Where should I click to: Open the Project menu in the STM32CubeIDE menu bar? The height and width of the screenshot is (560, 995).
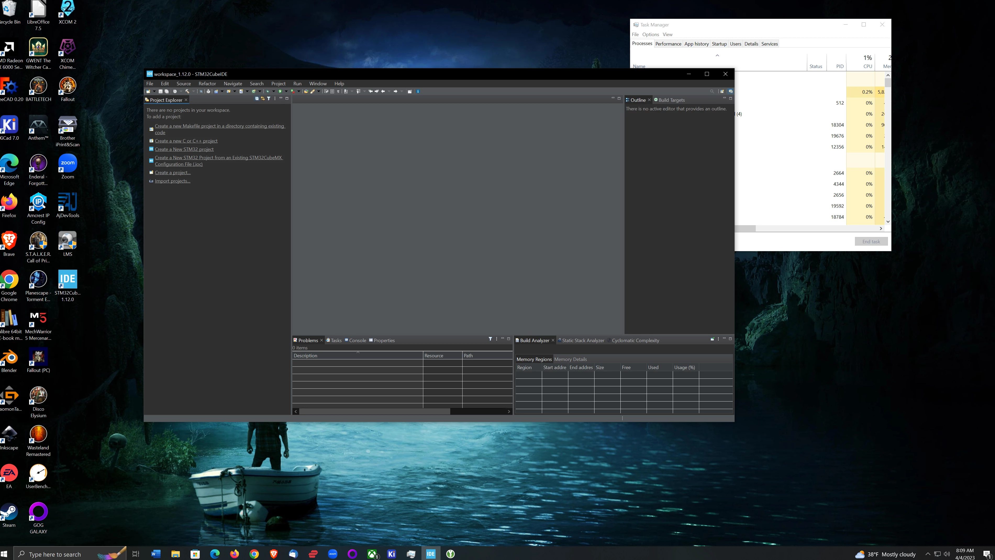278,83
